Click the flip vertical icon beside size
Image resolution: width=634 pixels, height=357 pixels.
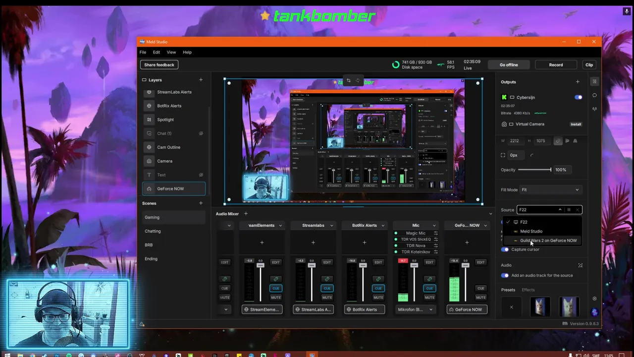[575, 141]
